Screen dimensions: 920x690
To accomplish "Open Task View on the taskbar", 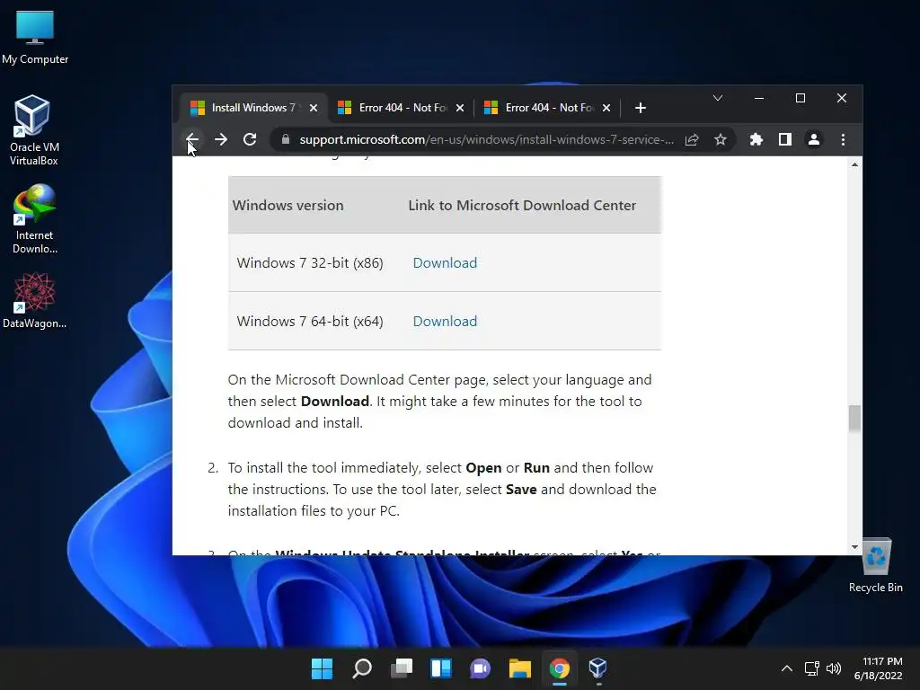I will coord(402,668).
